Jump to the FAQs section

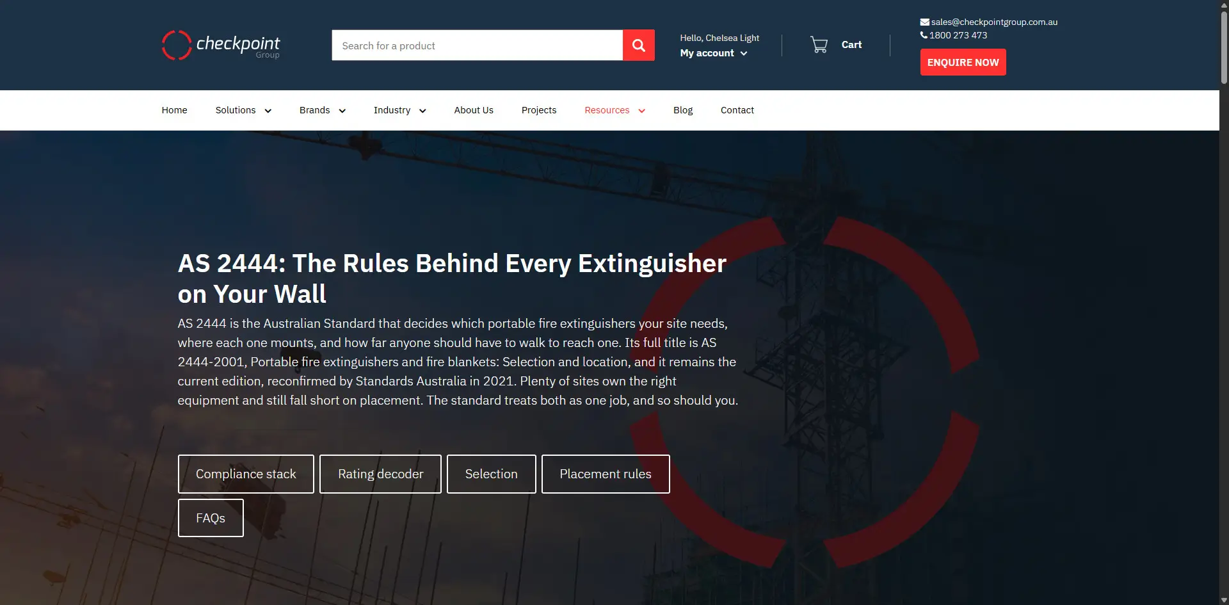tap(211, 518)
